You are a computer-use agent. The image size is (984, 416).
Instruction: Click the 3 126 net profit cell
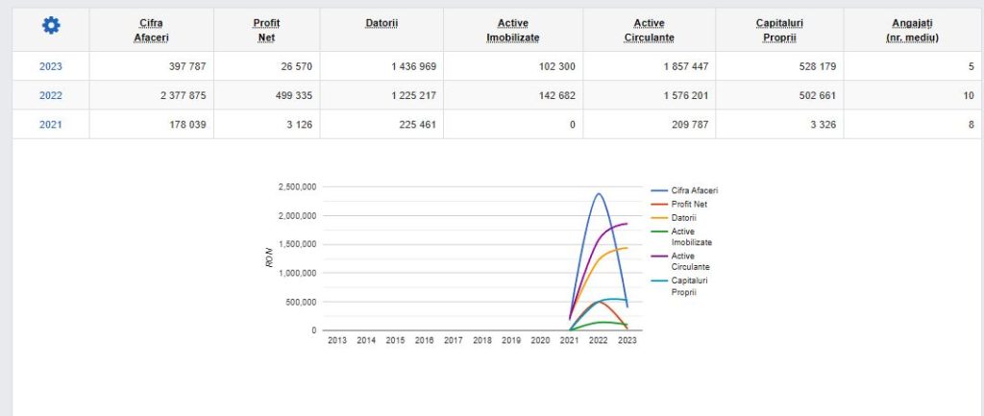(x=267, y=124)
